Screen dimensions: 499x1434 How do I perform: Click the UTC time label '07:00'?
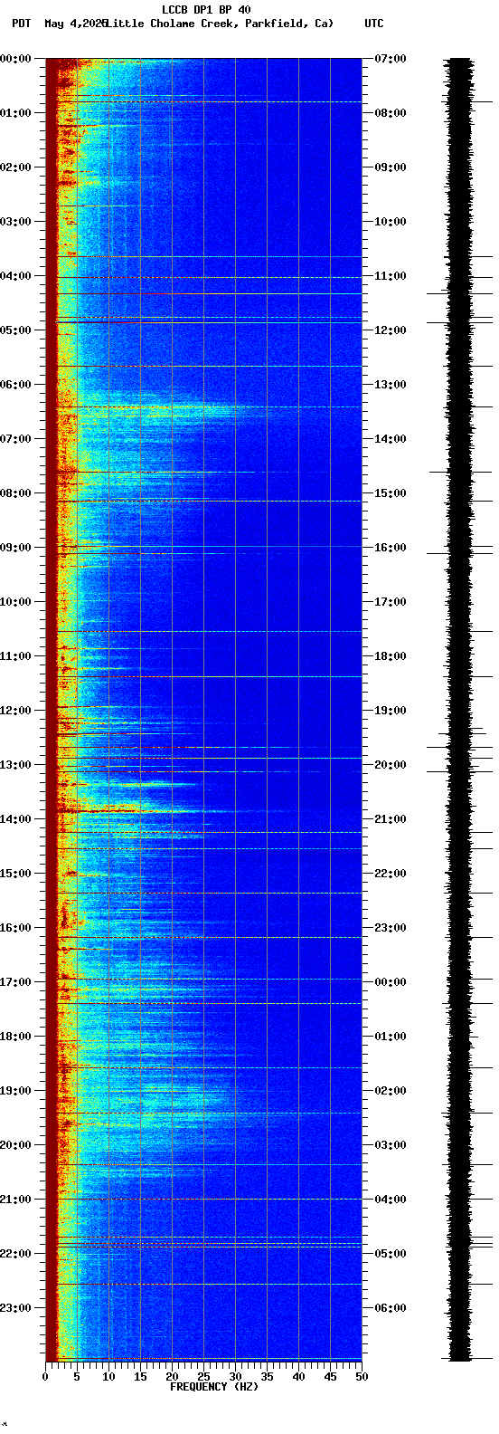click(x=391, y=59)
